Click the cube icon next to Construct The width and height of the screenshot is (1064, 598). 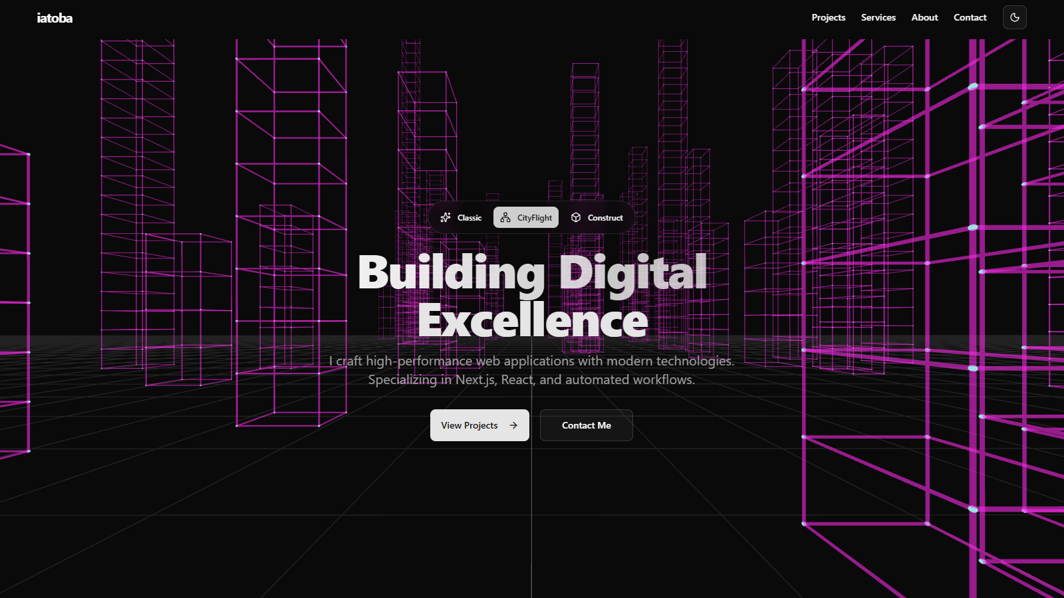575,217
